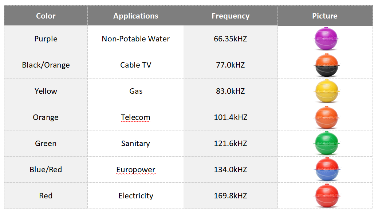Image resolution: width=378 pixels, height=214 pixels.
Task: Click the misspelled word Europower
Action: (x=135, y=170)
